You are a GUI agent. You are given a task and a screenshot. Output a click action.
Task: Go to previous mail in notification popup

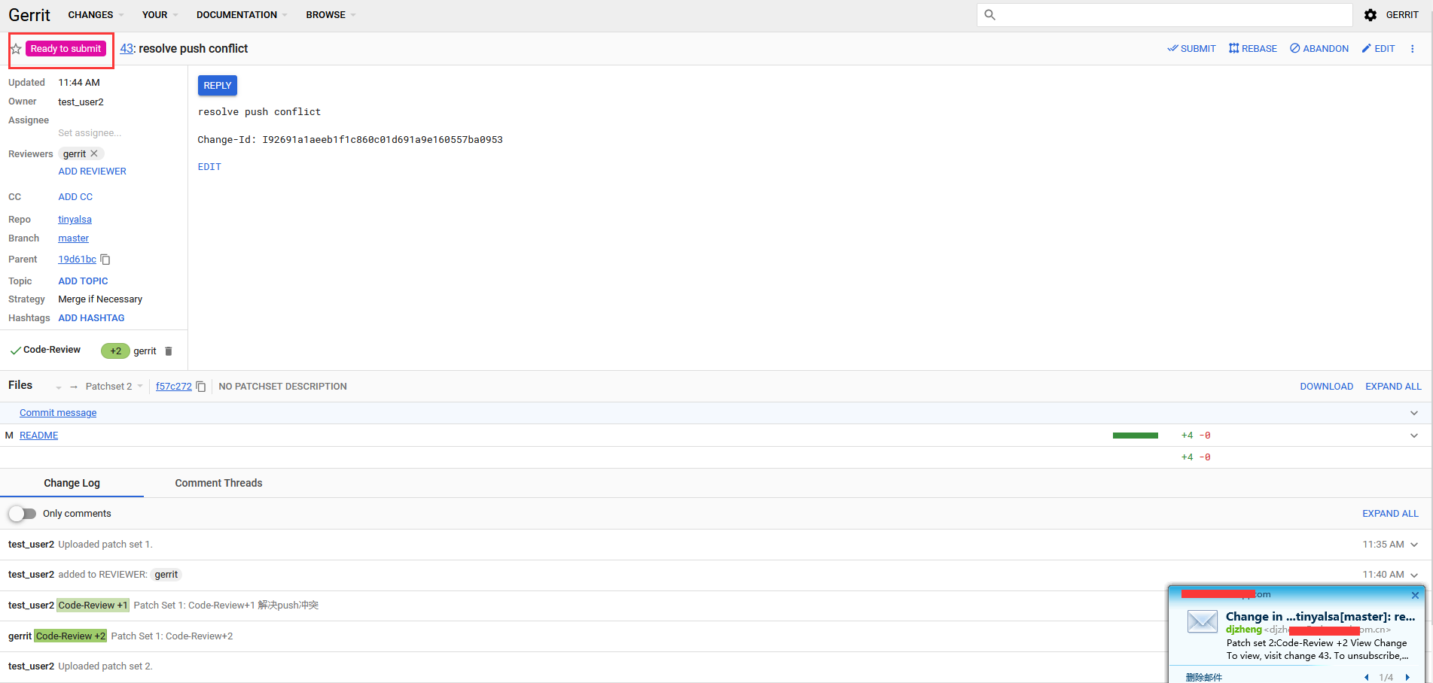(1367, 677)
